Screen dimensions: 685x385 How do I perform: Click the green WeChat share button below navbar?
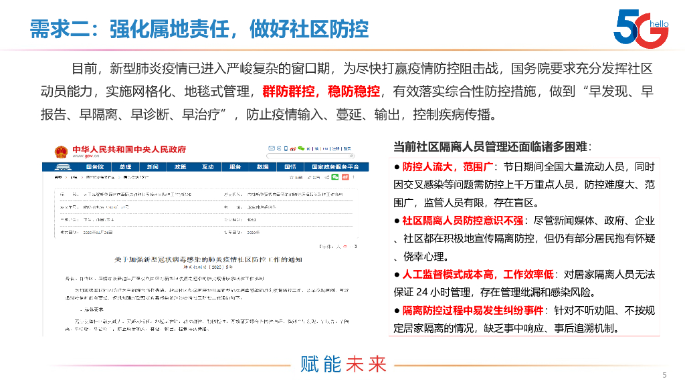(x=334, y=176)
